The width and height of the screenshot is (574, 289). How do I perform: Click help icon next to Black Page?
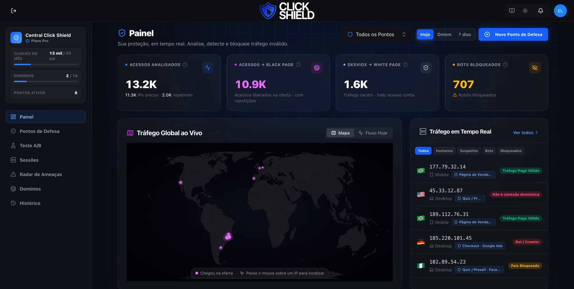298,65
